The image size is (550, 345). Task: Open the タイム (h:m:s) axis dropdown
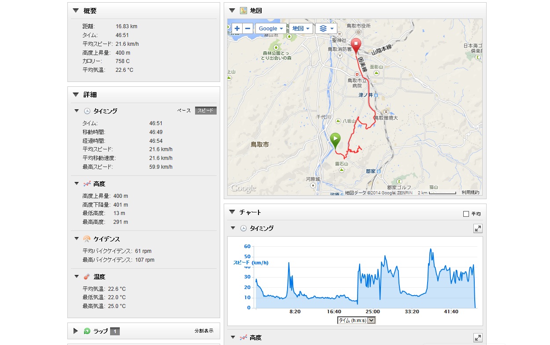coord(356,320)
